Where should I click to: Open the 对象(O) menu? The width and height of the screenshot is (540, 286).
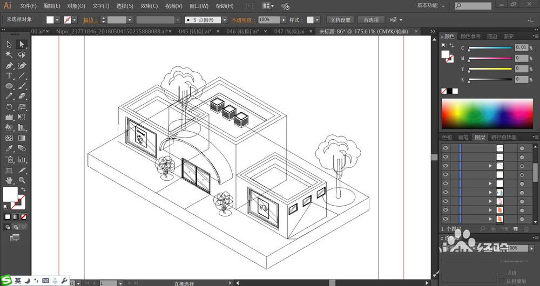click(76, 6)
